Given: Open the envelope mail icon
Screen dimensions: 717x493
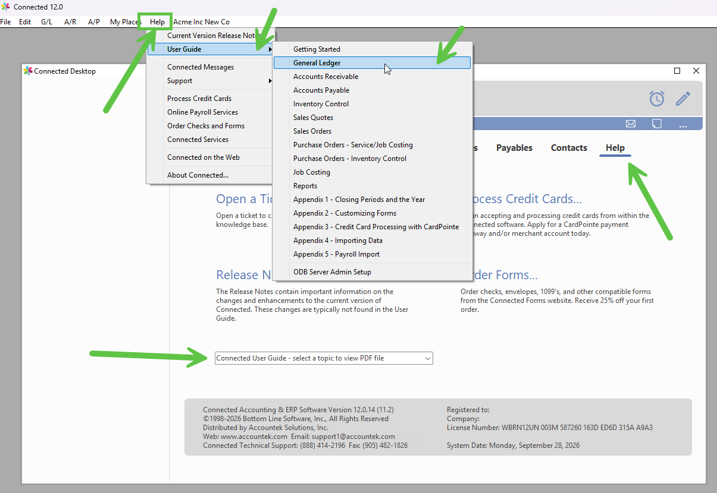Looking at the screenshot, I should 631,124.
